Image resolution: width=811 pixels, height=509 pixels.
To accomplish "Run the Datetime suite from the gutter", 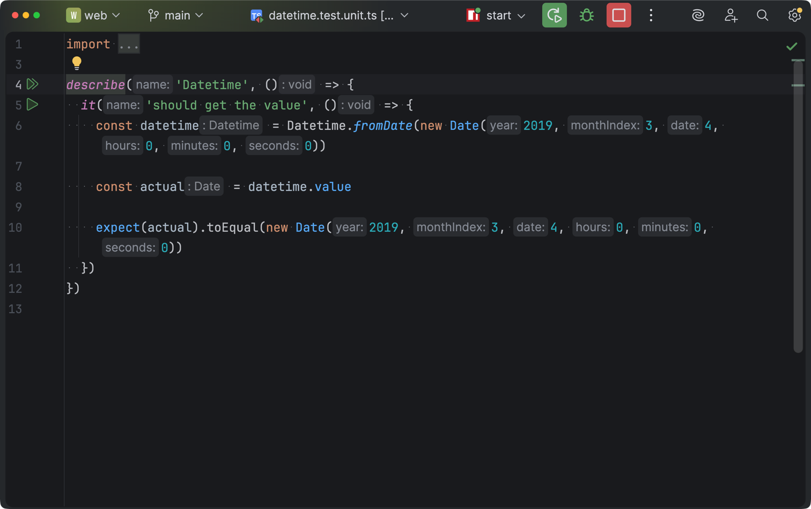I will click(x=32, y=84).
